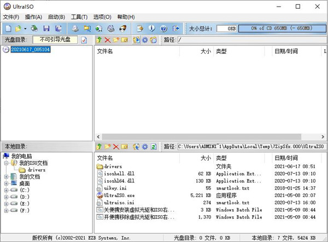
Task: Click the 大小 column header in local list
Action: [x=206, y=157]
